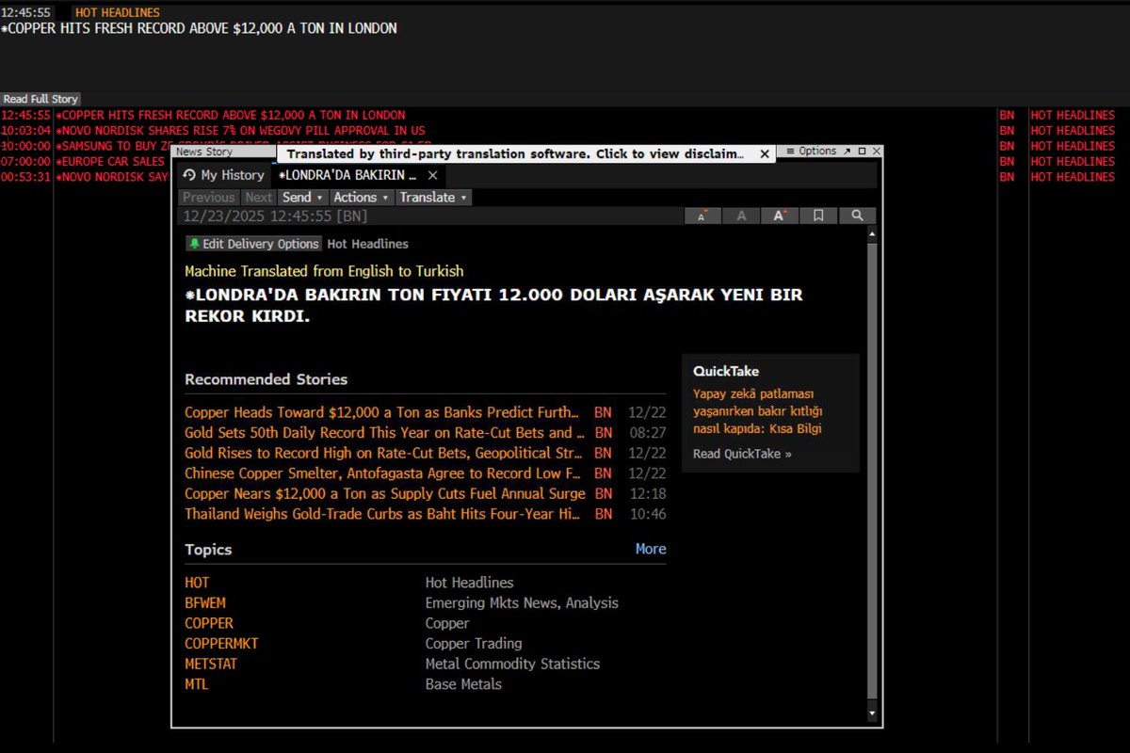The width and height of the screenshot is (1130, 753).
Task: Click the Turkish translated headline text
Action: tap(493, 305)
